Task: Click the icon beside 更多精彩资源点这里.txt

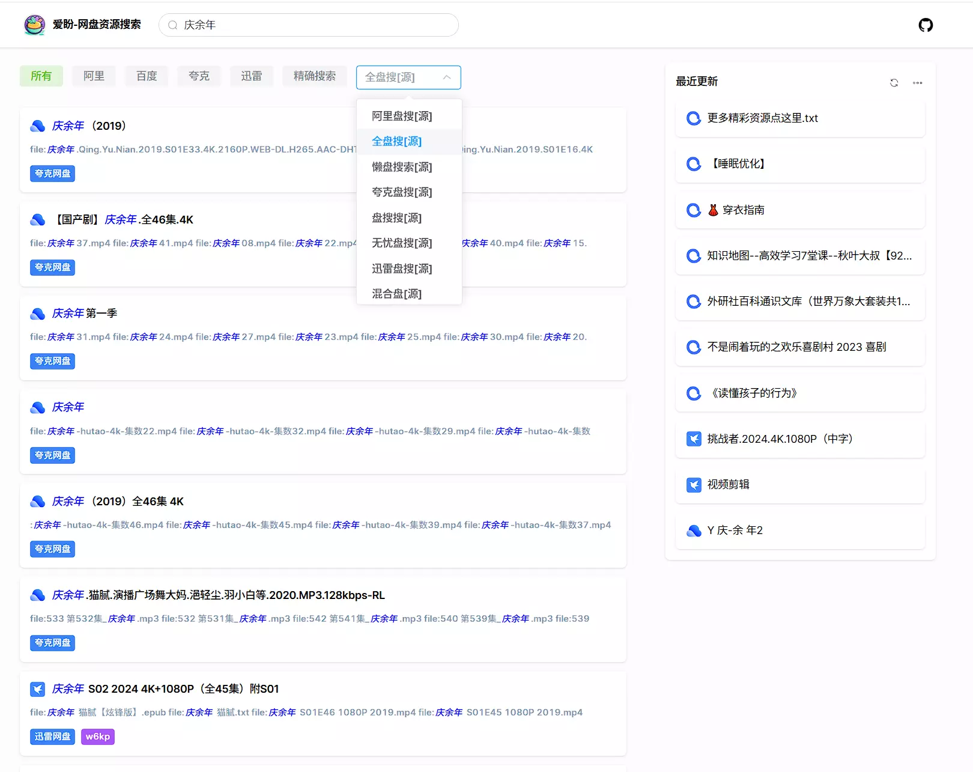Action: tap(694, 118)
